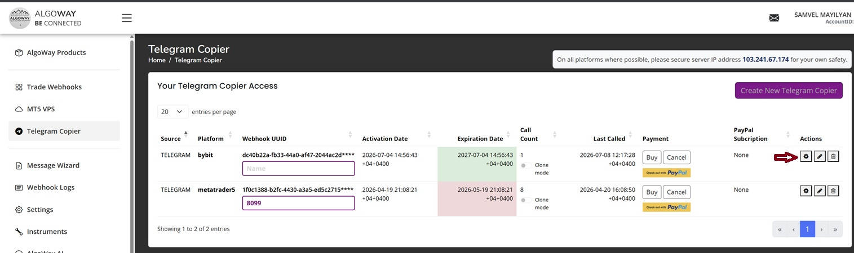Click the bybit Name input field
Image resolution: width=854 pixels, height=253 pixels.
point(298,168)
